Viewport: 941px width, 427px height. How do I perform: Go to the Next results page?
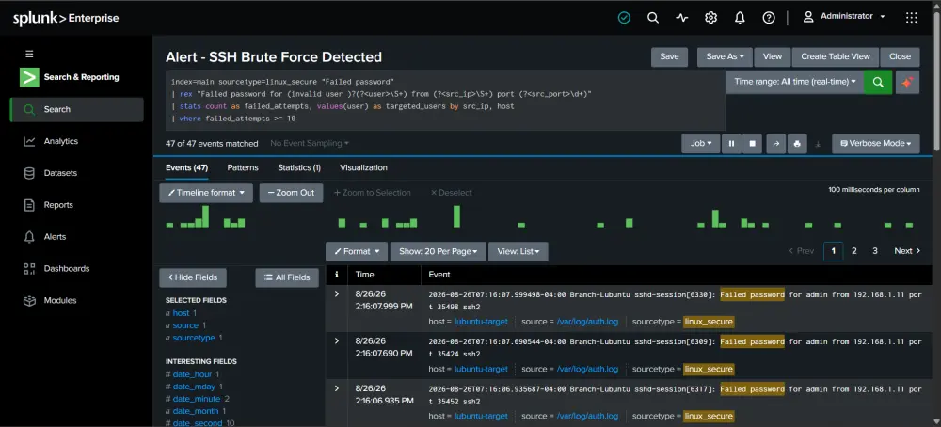click(x=907, y=251)
